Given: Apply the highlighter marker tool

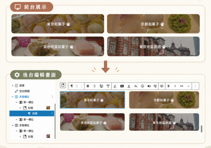Looking at the screenshot, I should click(115, 86).
